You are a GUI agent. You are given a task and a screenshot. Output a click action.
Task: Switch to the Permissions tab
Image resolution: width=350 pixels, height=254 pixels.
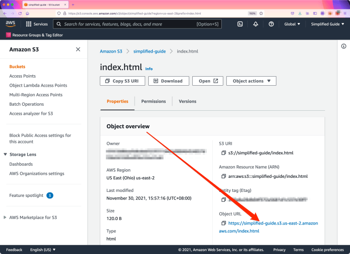[154, 101]
